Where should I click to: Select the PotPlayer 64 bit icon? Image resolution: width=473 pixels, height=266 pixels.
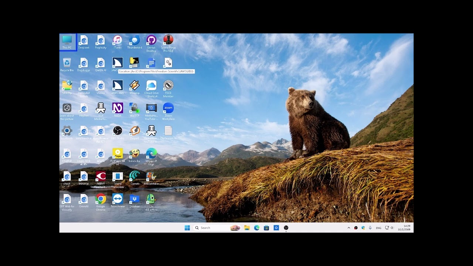[x=118, y=157]
